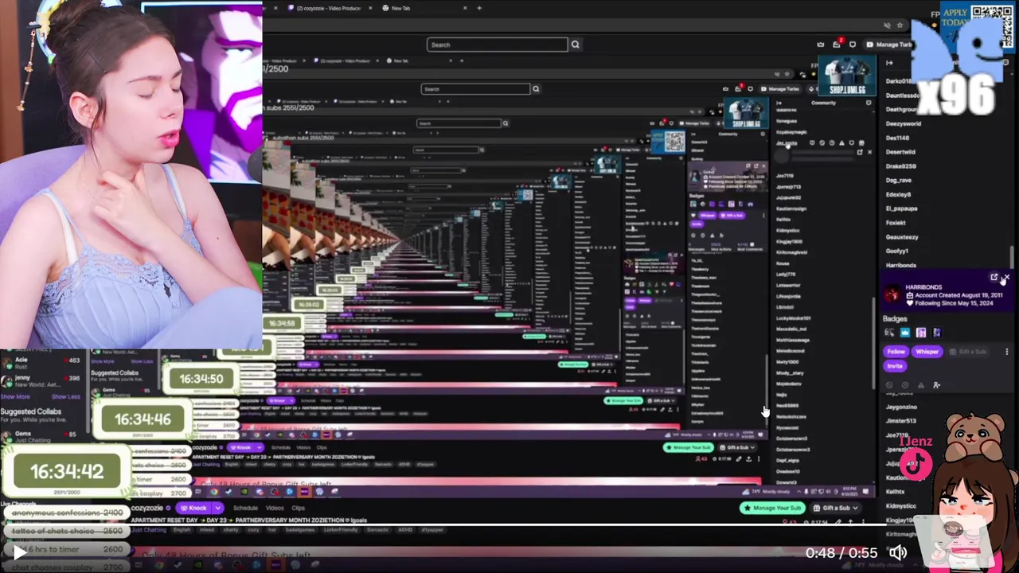The height and width of the screenshot is (573, 1019).
Task: Follow the user HARRIBONDS
Action: click(896, 351)
